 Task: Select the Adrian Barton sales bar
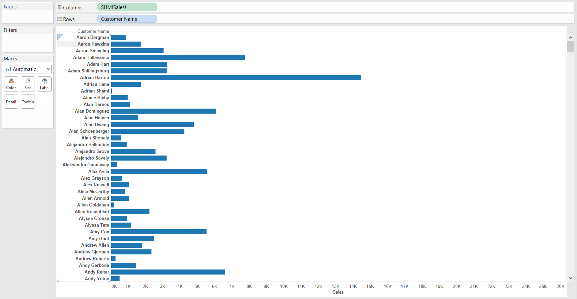tap(236, 78)
